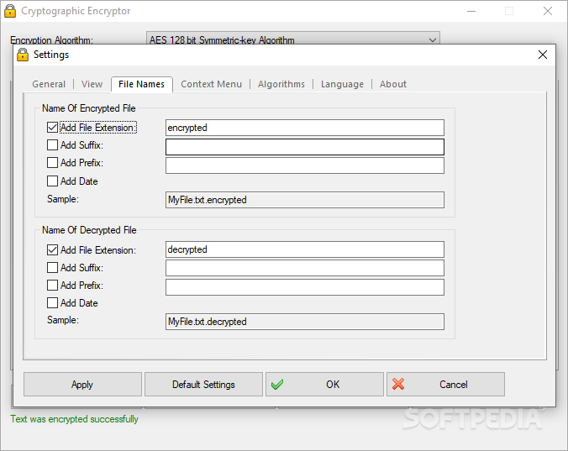The width and height of the screenshot is (568, 451).
Task: Click the Apply button
Action: [82, 385]
